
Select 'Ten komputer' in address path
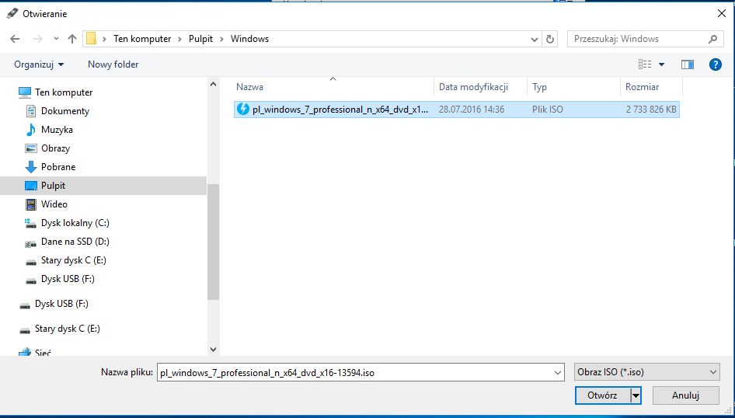[142, 39]
